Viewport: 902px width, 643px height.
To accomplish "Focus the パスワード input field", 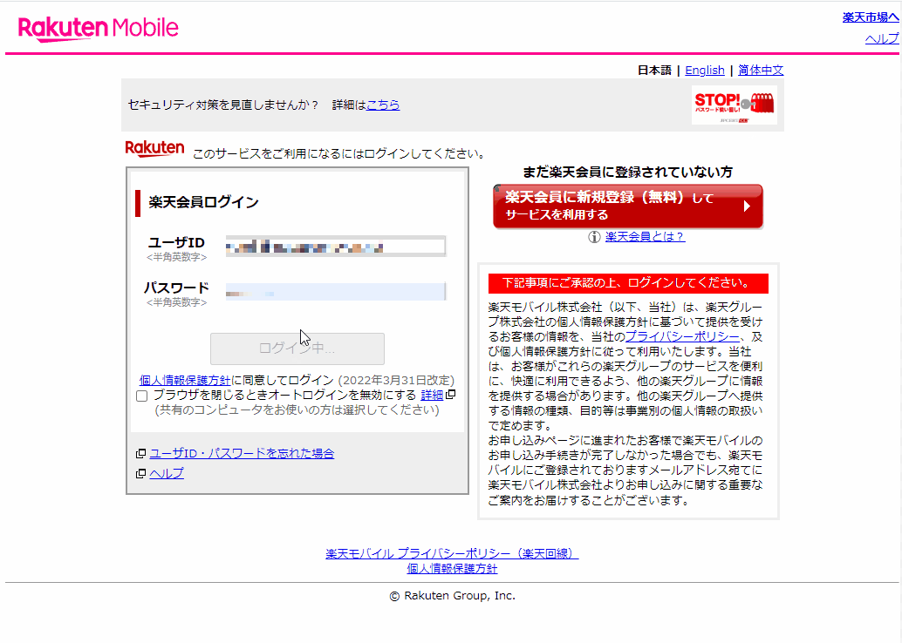I will (335, 292).
